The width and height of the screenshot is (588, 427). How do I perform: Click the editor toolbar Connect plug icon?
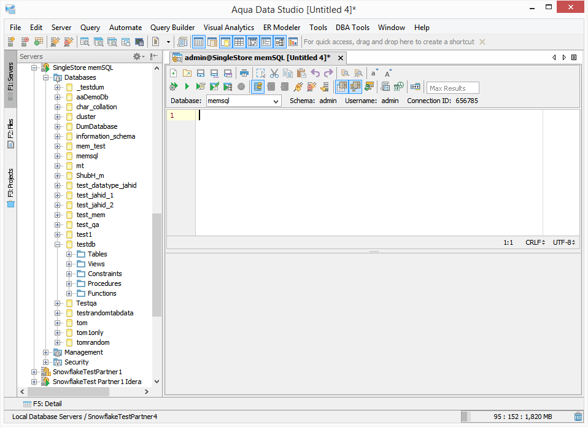point(298,87)
